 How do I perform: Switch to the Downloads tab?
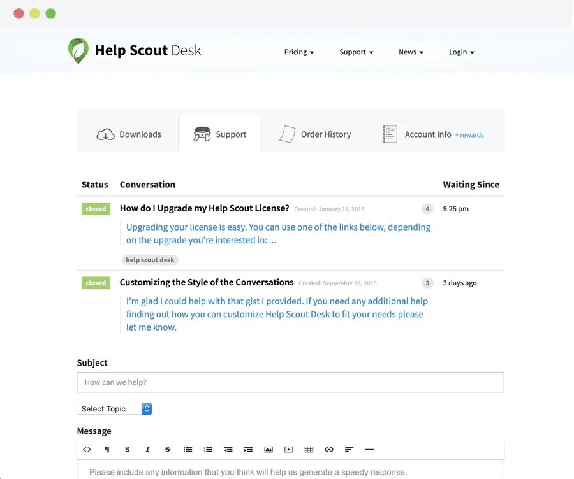point(129,134)
